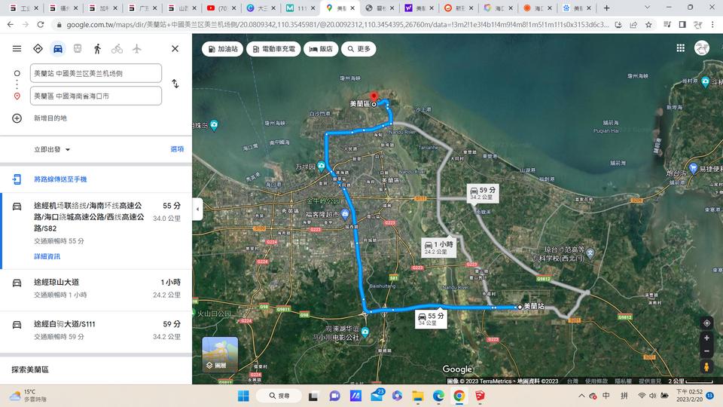Switch map layers thumbnail
The image size is (723, 407).
(x=220, y=354)
